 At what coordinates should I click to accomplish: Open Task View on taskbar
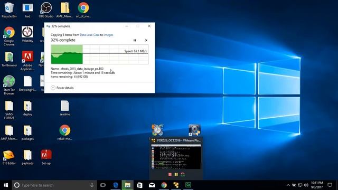103,185
